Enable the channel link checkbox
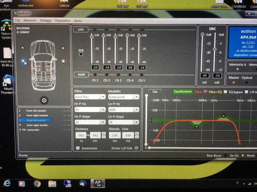This screenshot has height=192, width=257. [x=81, y=54]
